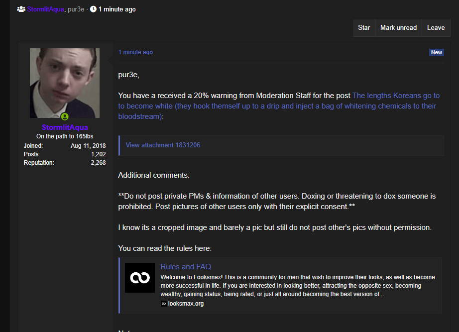Open StormlitAqua username below avatar
This screenshot has width=459, height=332.
point(65,127)
